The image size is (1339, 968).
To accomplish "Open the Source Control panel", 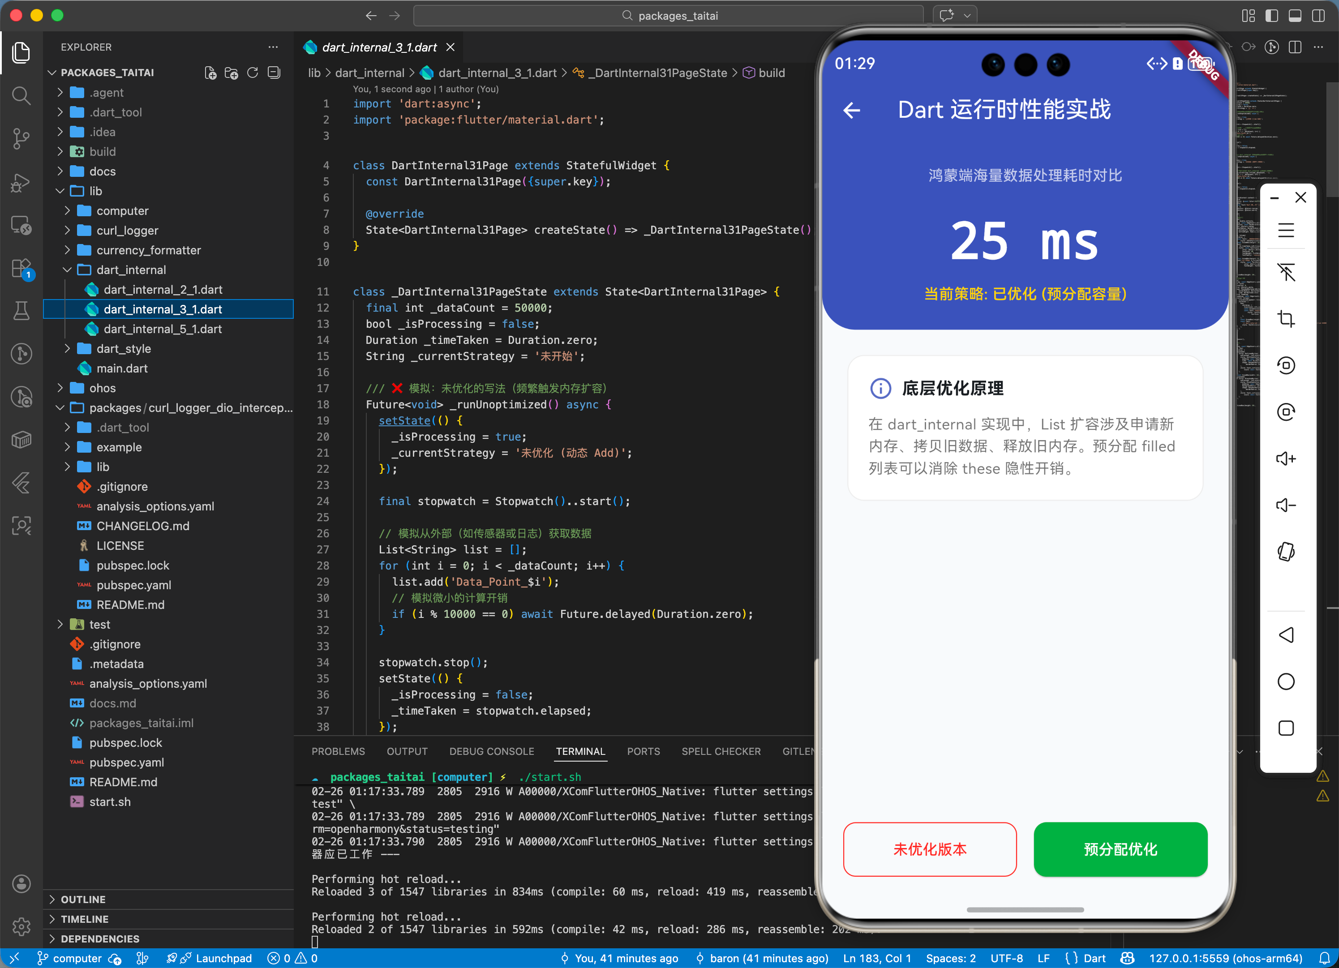I will click(21, 139).
